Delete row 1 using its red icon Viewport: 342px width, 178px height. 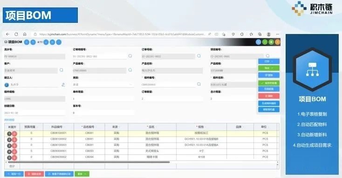(14, 134)
